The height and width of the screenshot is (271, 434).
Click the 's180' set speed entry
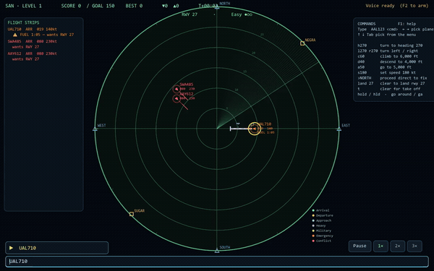click(386, 73)
